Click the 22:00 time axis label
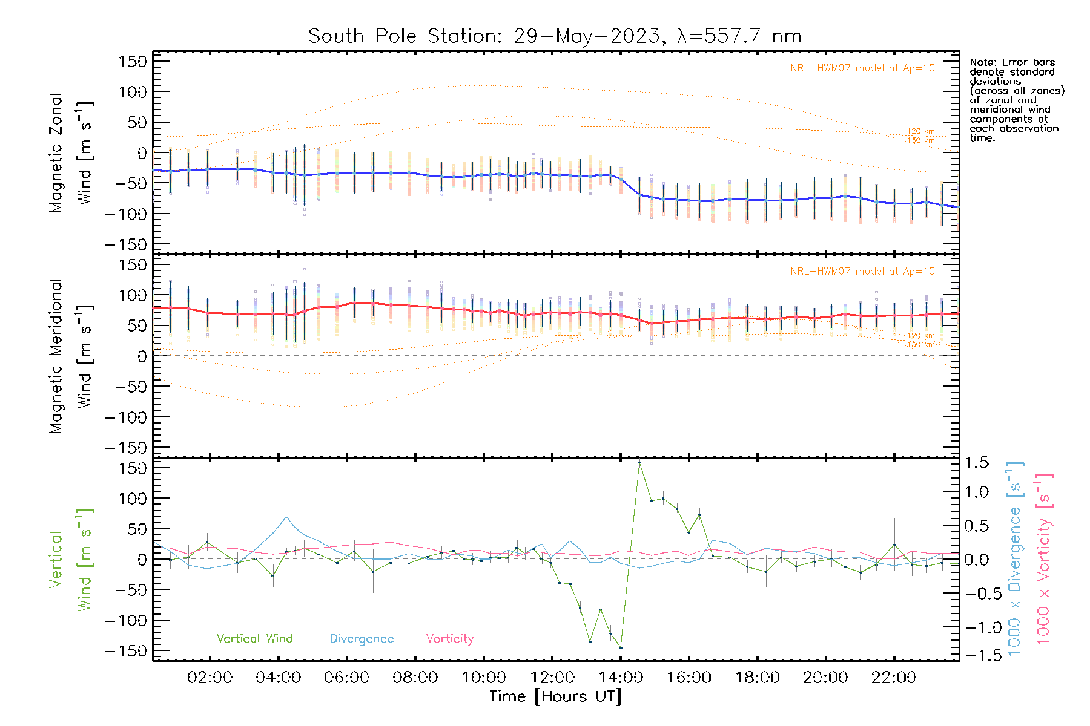1090x726 pixels. (x=894, y=677)
